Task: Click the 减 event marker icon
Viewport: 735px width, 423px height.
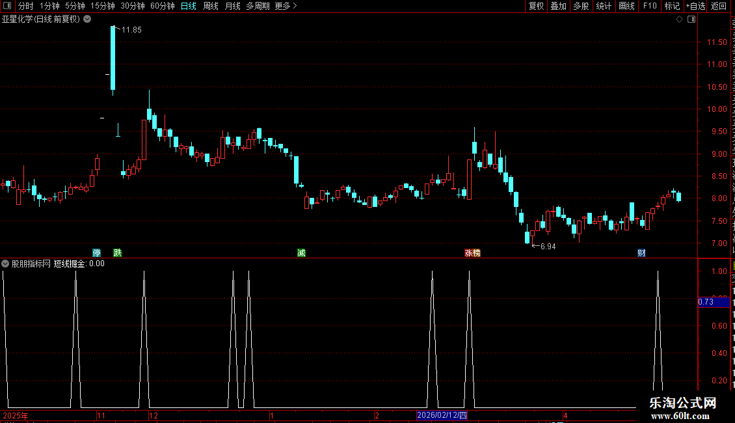Action: (x=301, y=252)
